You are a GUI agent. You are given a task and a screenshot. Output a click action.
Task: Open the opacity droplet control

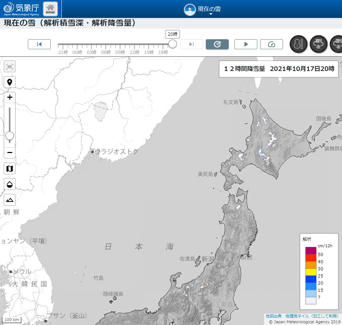coord(10,184)
